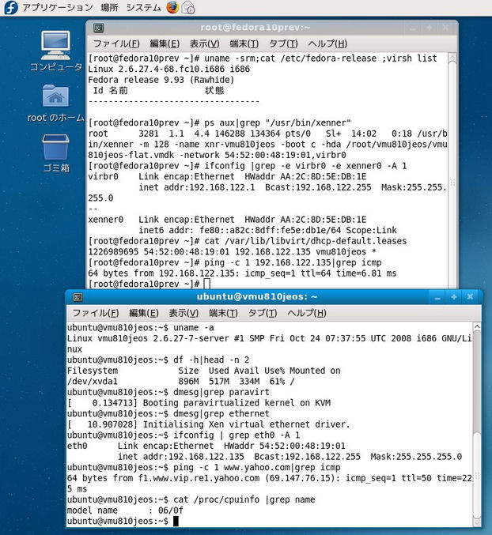Screen dimensions: 492x535
Task: Open the Fedora logo on top panel
Action: [10, 7]
